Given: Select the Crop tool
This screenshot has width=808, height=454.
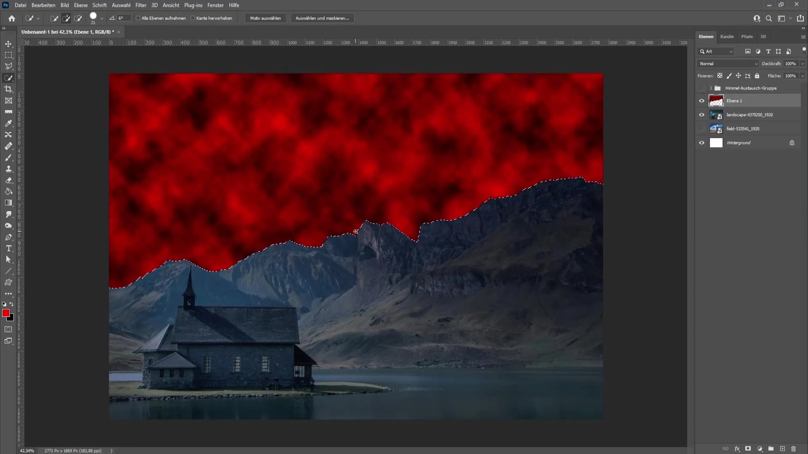Looking at the screenshot, I should tap(8, 89).
